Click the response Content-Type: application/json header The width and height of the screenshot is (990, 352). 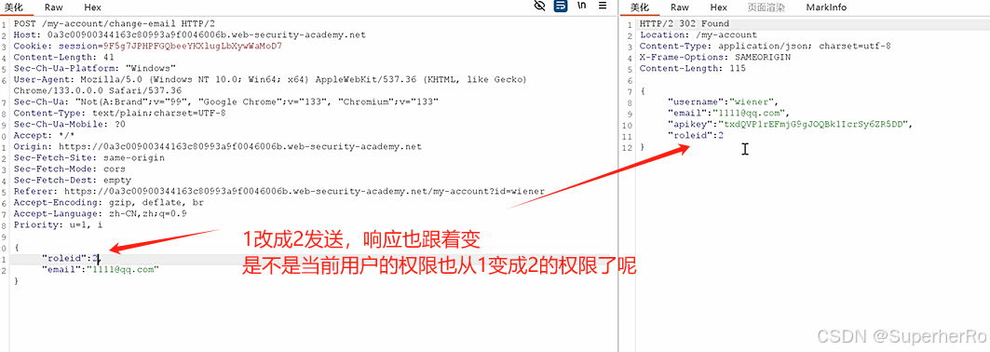coord(766,46)
